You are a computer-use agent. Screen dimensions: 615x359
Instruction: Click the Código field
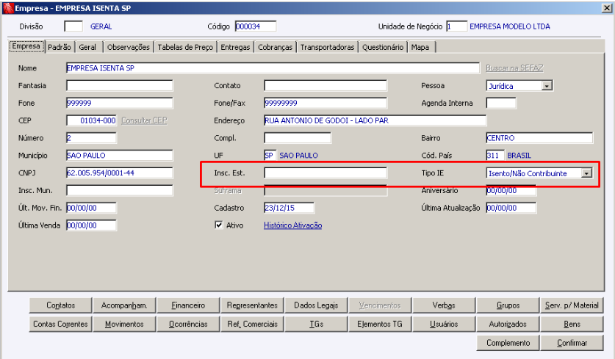tap(256, 26)
